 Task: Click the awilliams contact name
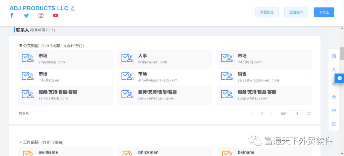coord(48,152)
